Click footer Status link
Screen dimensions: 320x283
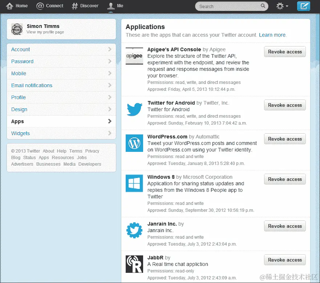29,158
